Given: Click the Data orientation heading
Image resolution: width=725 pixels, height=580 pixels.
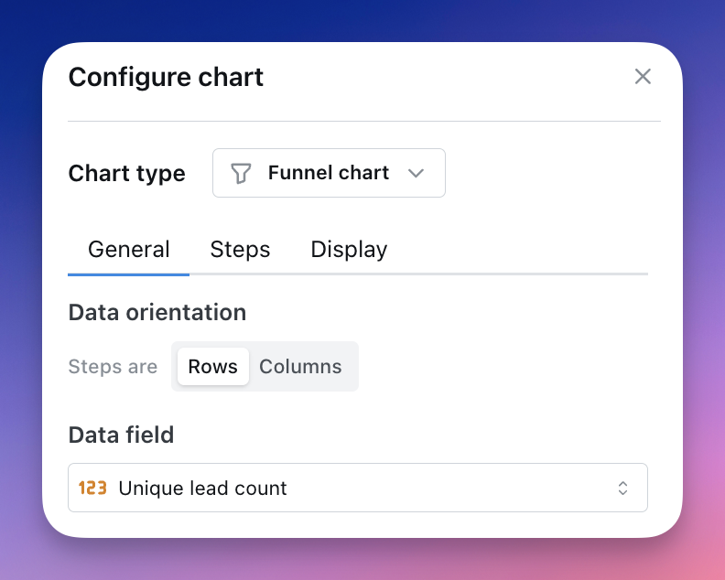Looking at the screenshot, I should pos(157,312).
